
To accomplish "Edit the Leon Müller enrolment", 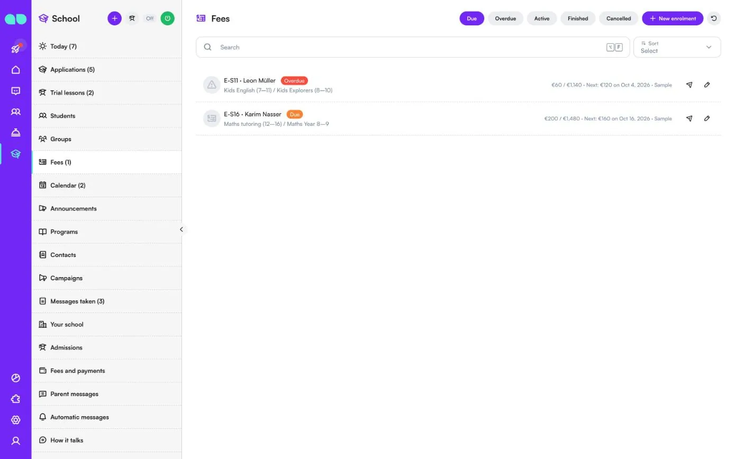I will tap(707, 85).
